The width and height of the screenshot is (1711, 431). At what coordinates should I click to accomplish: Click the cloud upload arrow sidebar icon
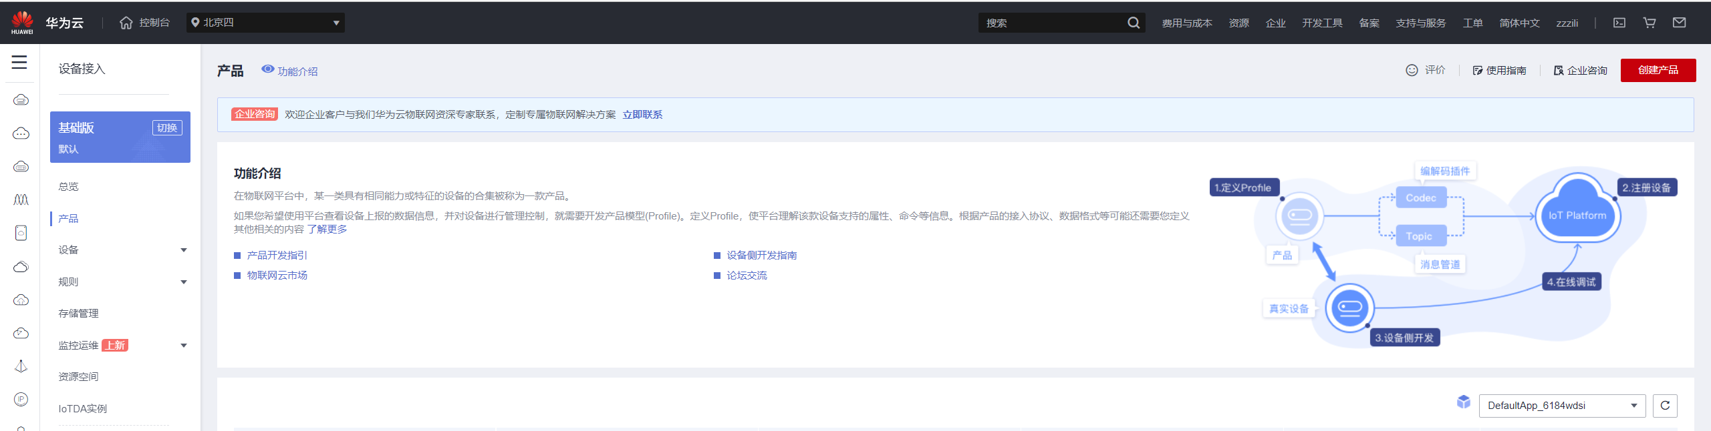21,300
